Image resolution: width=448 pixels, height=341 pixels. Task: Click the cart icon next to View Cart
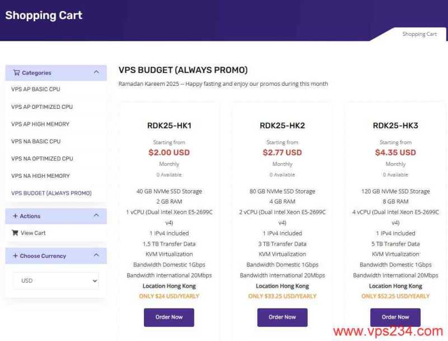click(x=15, y=233)
